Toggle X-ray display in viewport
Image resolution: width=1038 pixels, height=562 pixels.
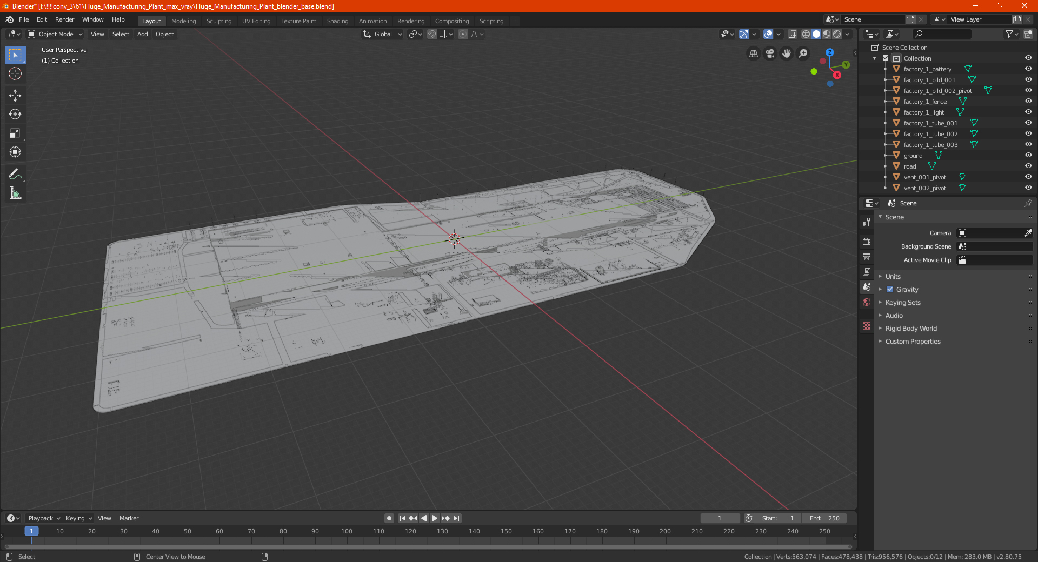click(792, 34)
